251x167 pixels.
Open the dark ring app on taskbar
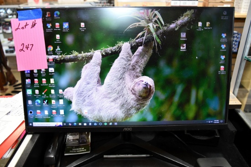100,124
